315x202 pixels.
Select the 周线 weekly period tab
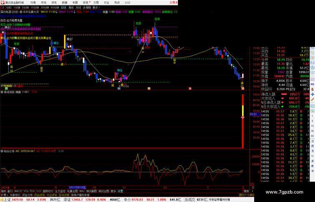pos(71,7)
